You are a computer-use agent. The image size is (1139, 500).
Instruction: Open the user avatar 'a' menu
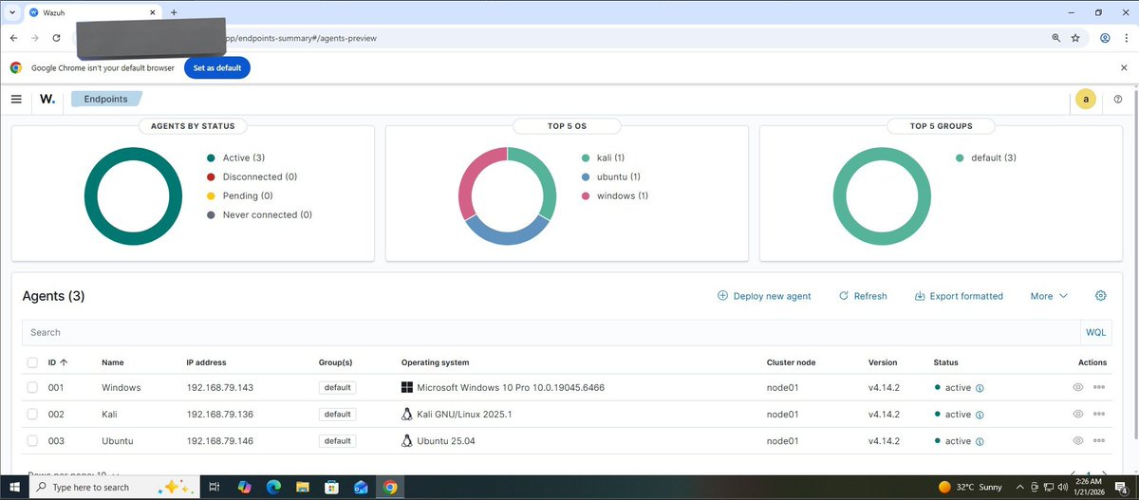tap(1085, 99)
